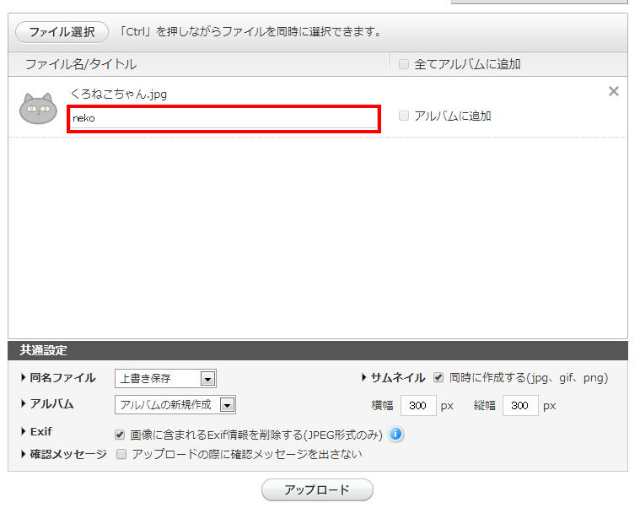
Task: Click the アルバム setting label
Action: click(x=51, y=404)
